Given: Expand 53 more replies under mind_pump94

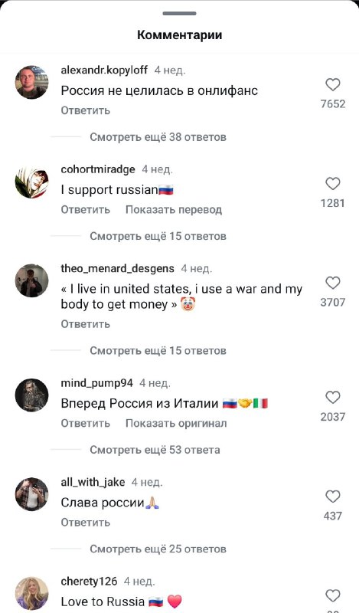Looking at the screenshot, I should (x=155, y=450).
